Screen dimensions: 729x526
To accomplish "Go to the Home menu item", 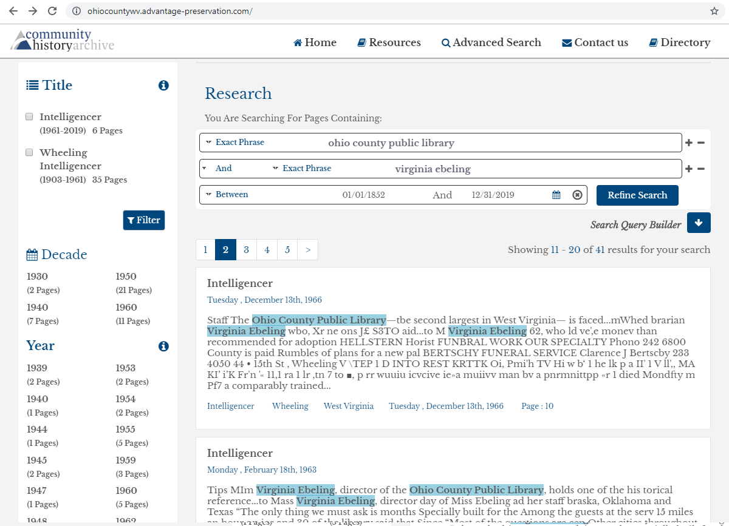I will point(315,42).
